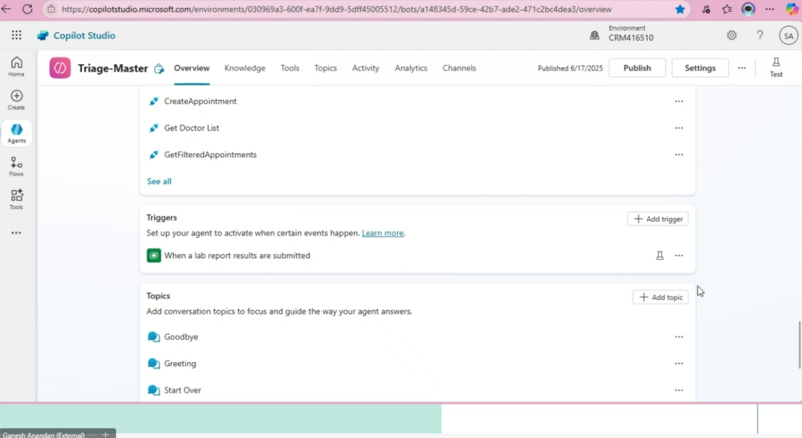Open options menu for Greeting topic

click(x=679, y=364)
